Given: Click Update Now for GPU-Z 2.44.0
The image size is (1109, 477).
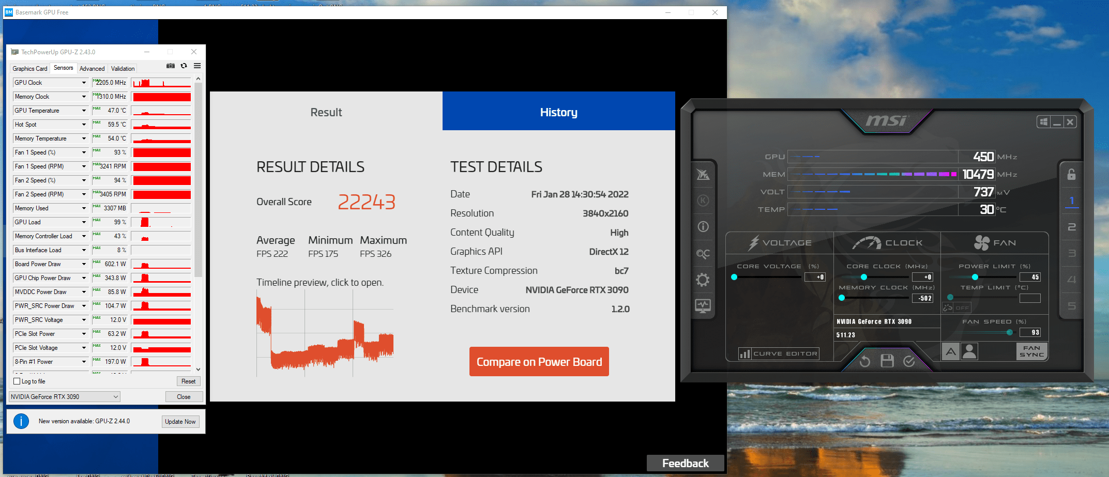Looking at the screenshot, I should (180, 422).
